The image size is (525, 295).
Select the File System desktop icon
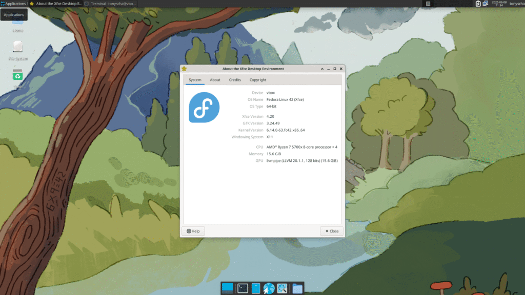pos(18,51)
